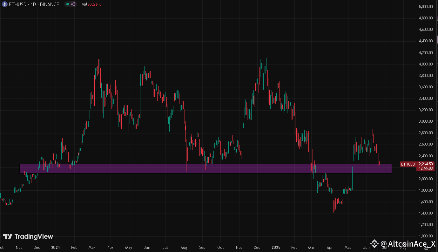
Task: Click the 2,600.00 price axis label
Action: click(x=426, y=144)
